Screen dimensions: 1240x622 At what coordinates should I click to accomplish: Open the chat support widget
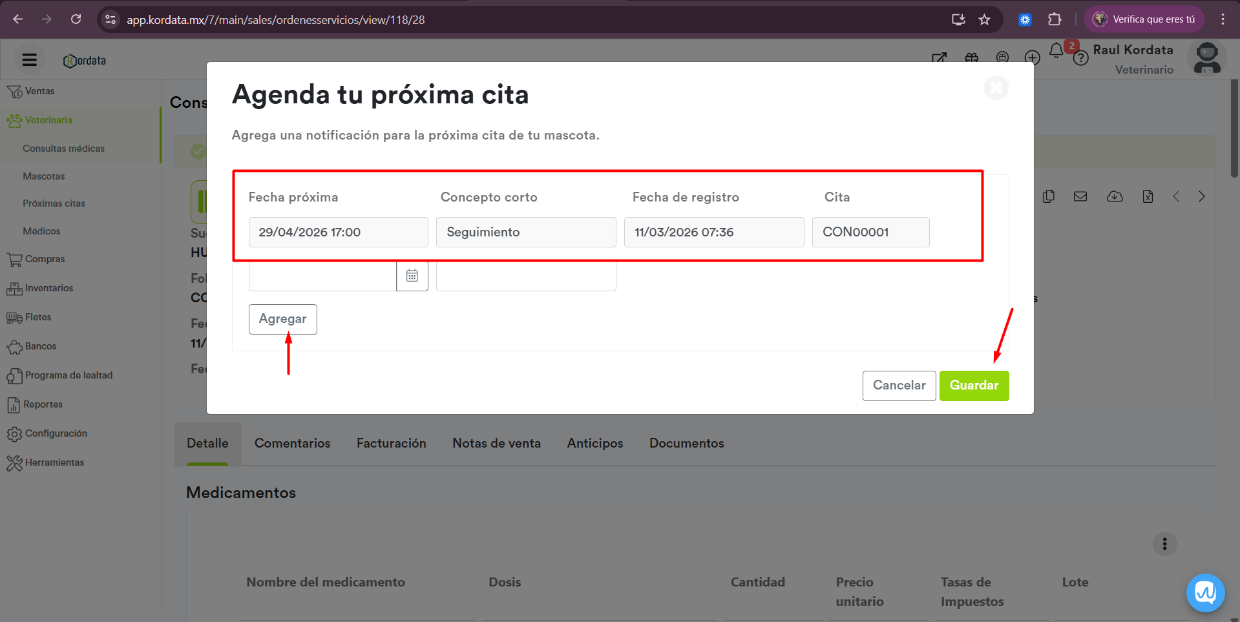coord(1205,592)
